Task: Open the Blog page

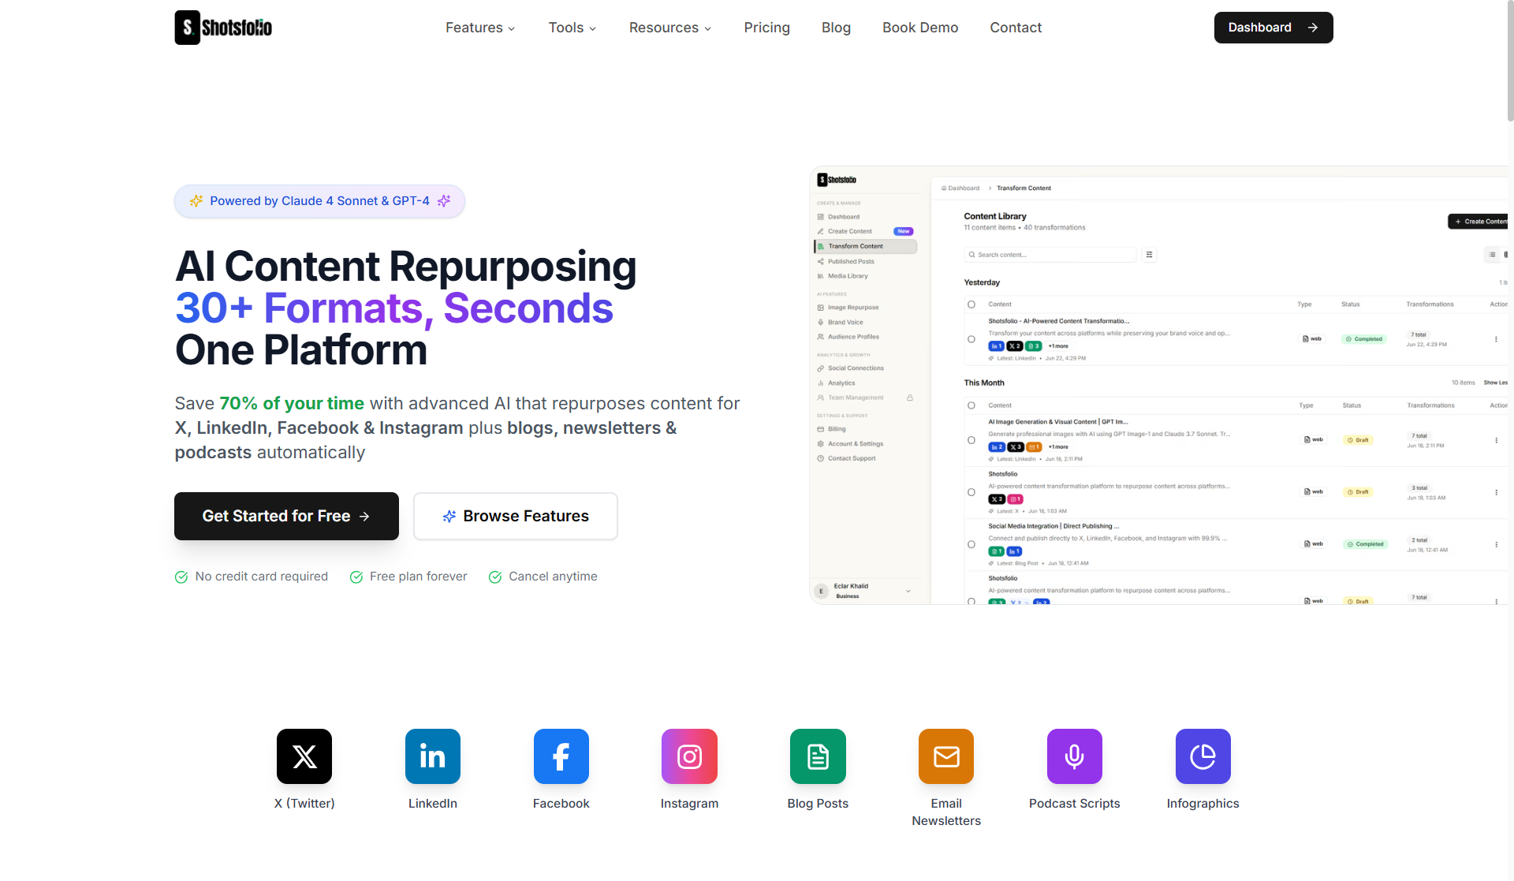Action: [836, 28]
